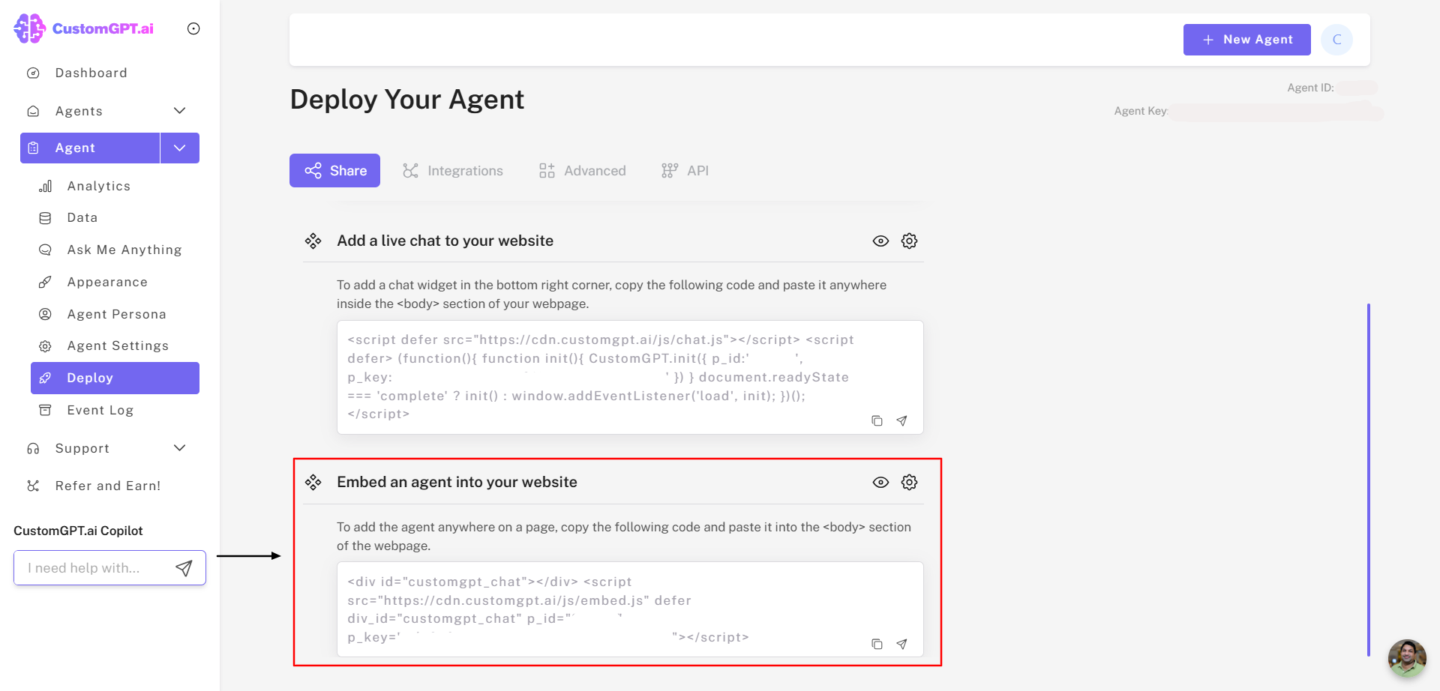Open Agent Settings page
This screenshot has width=1440, height=691.
pyautogui.click(x=118, y=345)
